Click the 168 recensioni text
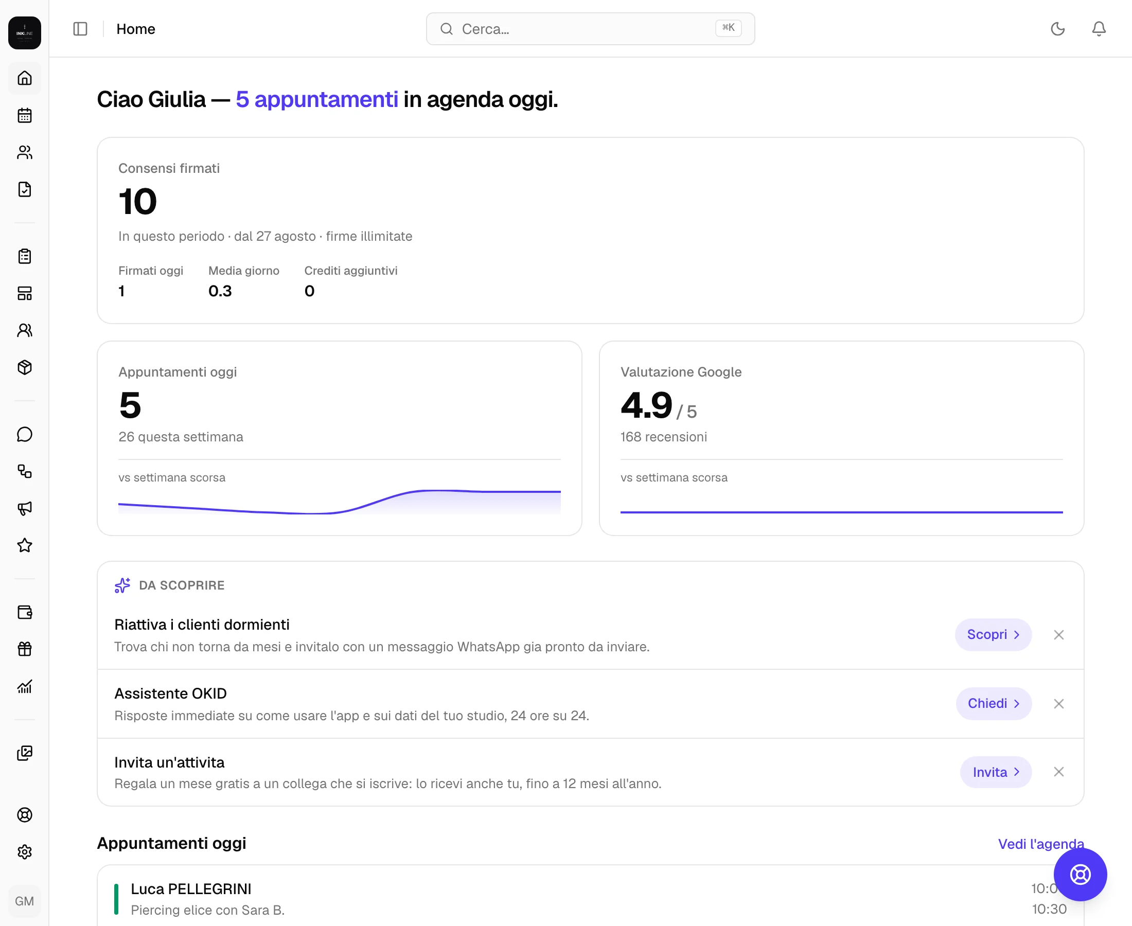This screenshot has width=1132, height=926. click(x=664, y=437)
